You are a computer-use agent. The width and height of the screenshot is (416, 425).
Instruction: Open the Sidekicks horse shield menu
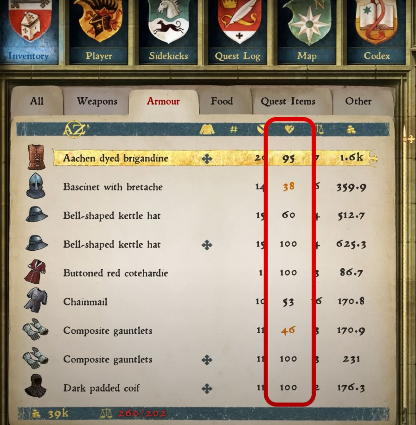click(x=168, y=32)
